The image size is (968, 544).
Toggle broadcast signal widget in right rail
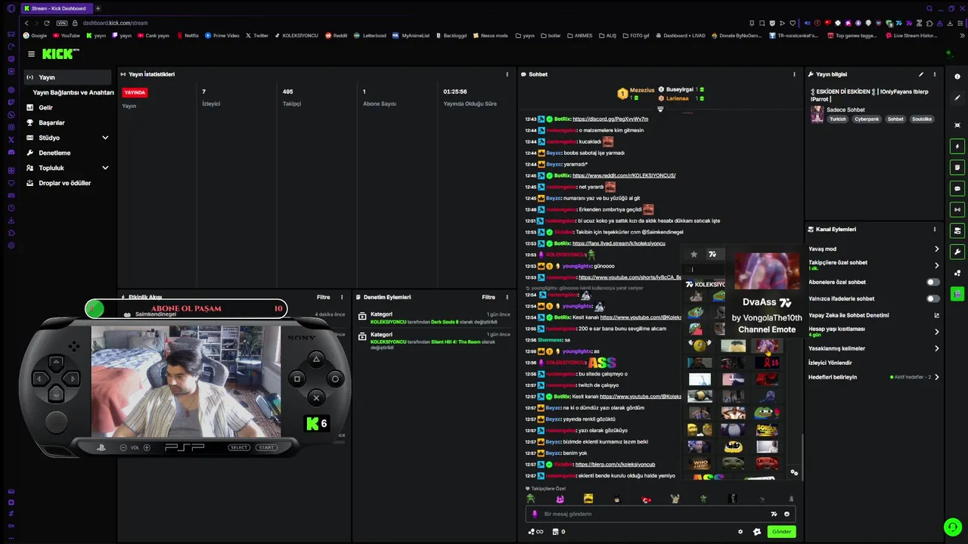click(957, 209)
